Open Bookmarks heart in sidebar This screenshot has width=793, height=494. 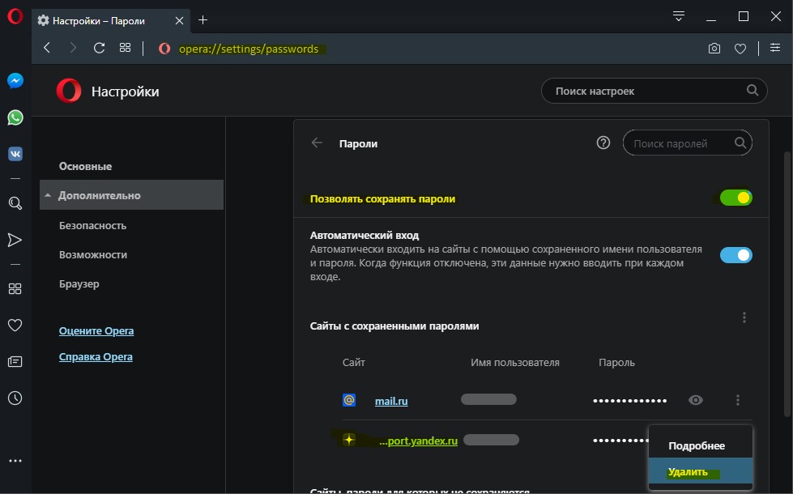pos(15,325)
